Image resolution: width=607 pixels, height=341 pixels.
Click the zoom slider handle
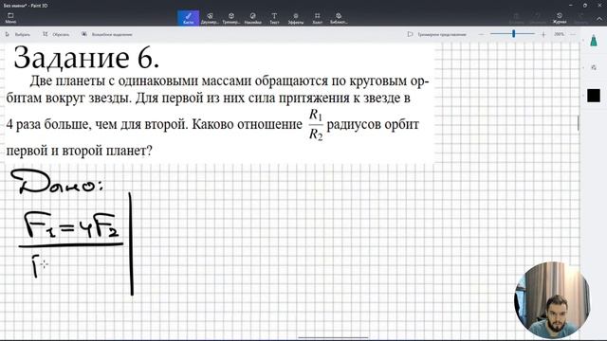pos(514,34)
